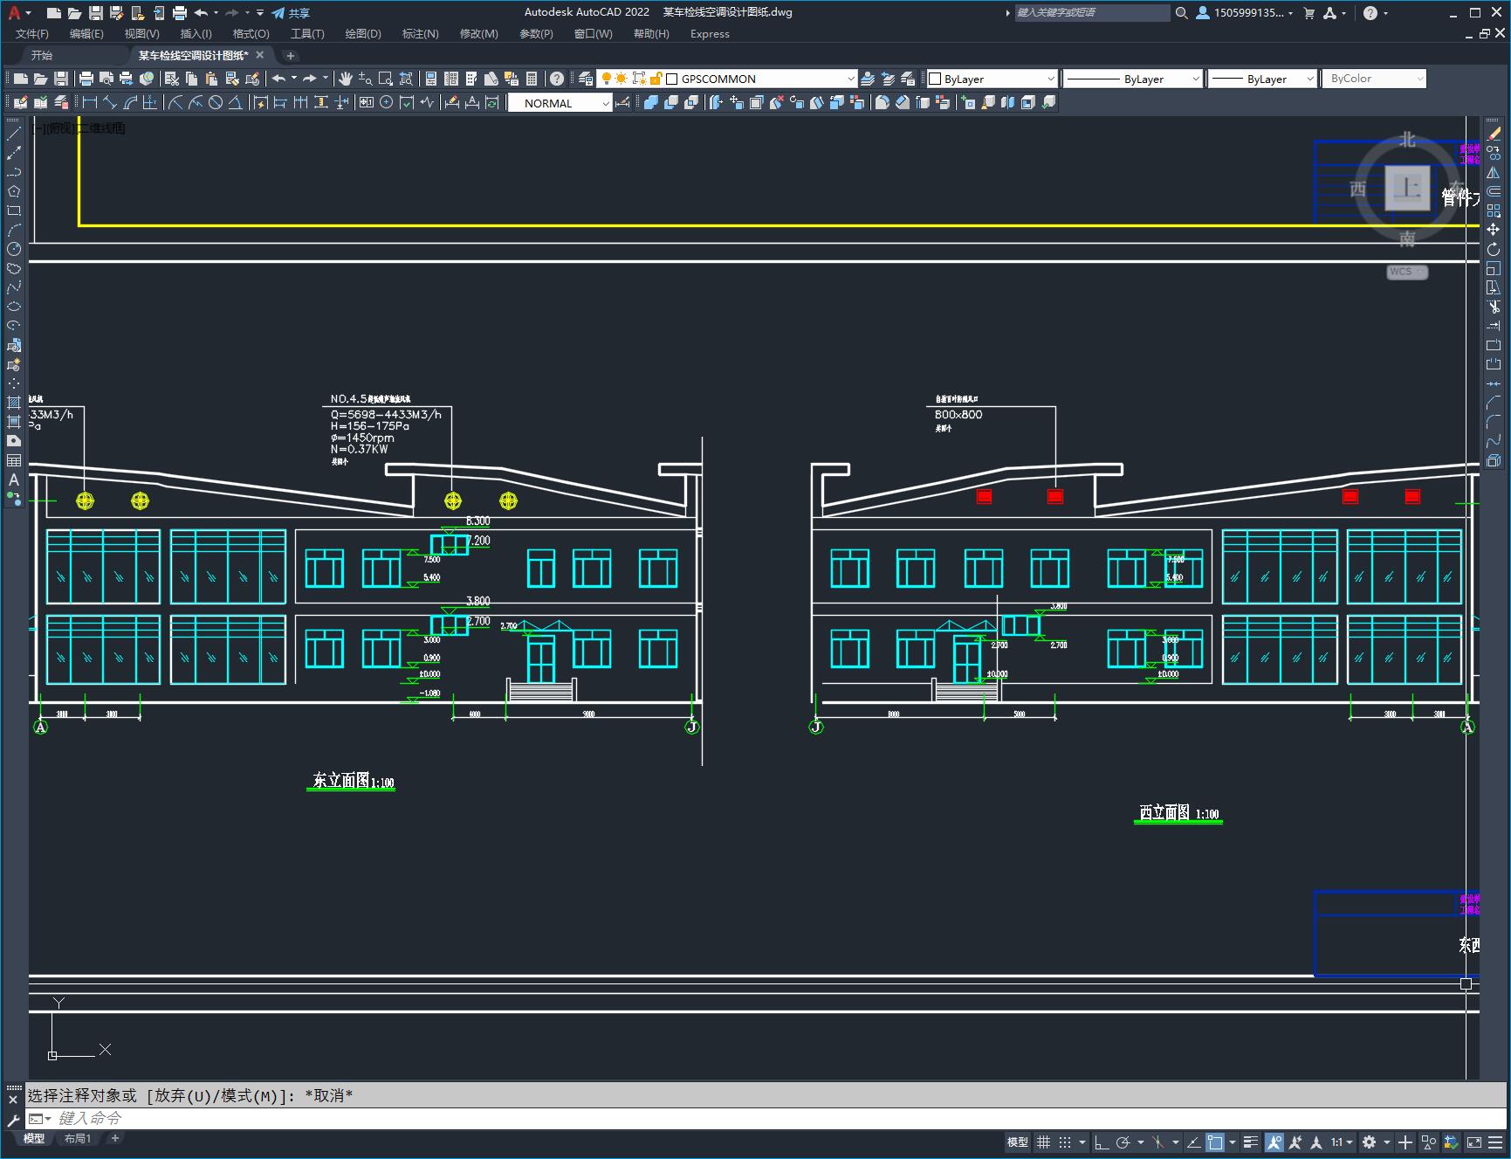
Task: Toggle the drawing grid display
Action: (1043, 1142)
